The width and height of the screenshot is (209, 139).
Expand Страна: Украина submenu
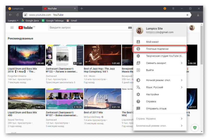click(x=182, y=119)
